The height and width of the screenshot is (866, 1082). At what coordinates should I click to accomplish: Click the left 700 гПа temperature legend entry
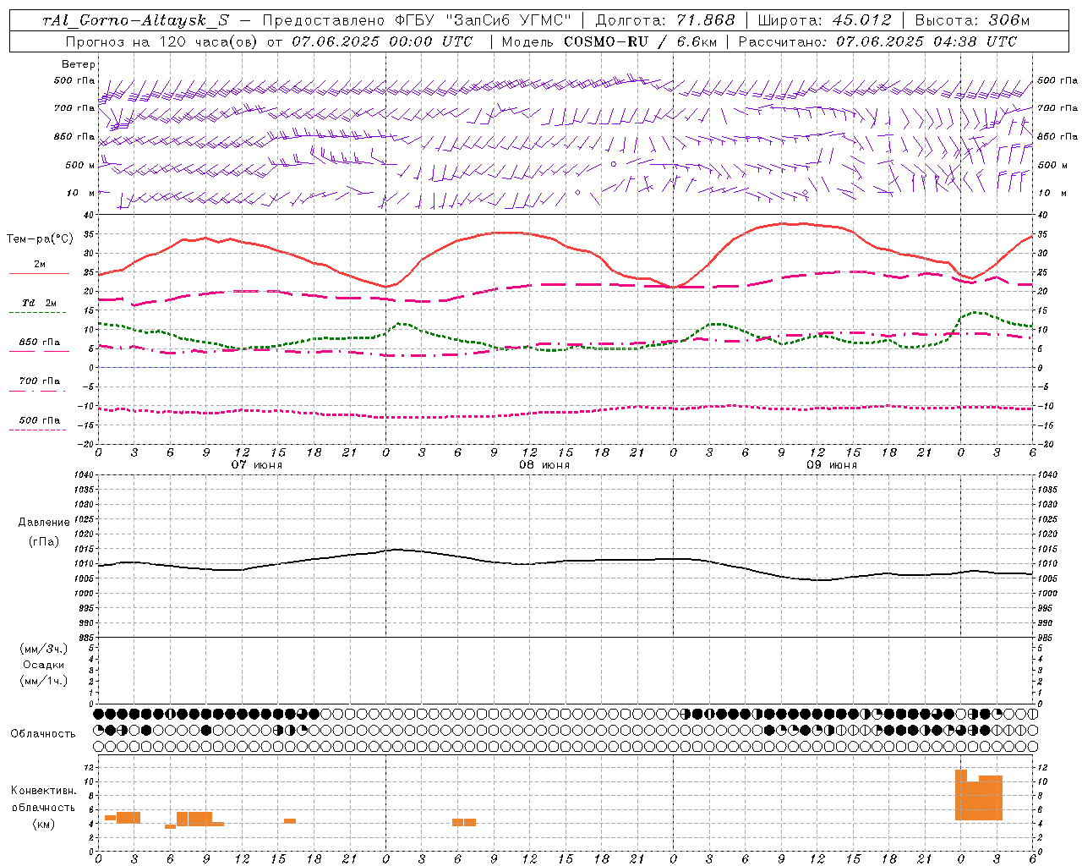(40, 381)
